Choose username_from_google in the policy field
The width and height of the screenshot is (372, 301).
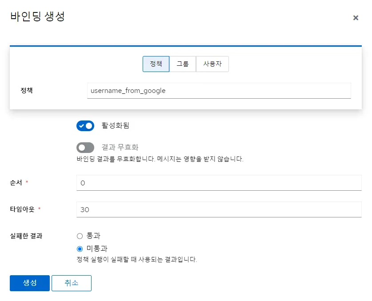point(219,90)
